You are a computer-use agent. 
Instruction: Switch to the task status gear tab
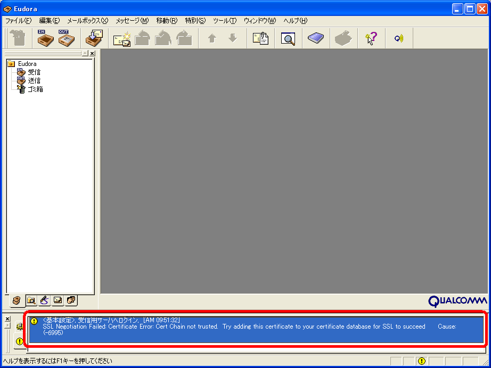20,327
